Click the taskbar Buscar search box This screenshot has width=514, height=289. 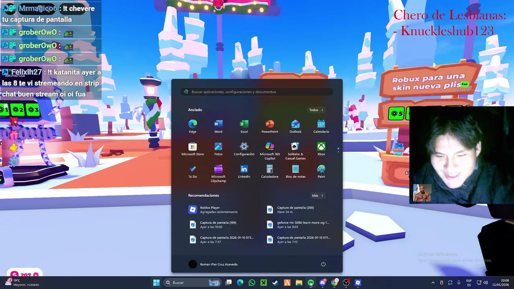pos(193,283)
